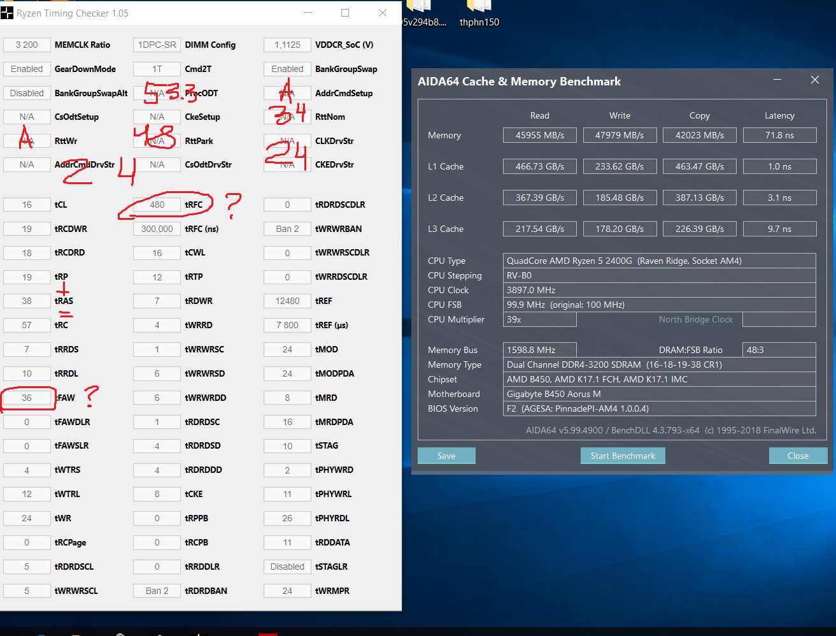Click the Ryzen Timing Checker title bar icon

click(x=7, y=13)
